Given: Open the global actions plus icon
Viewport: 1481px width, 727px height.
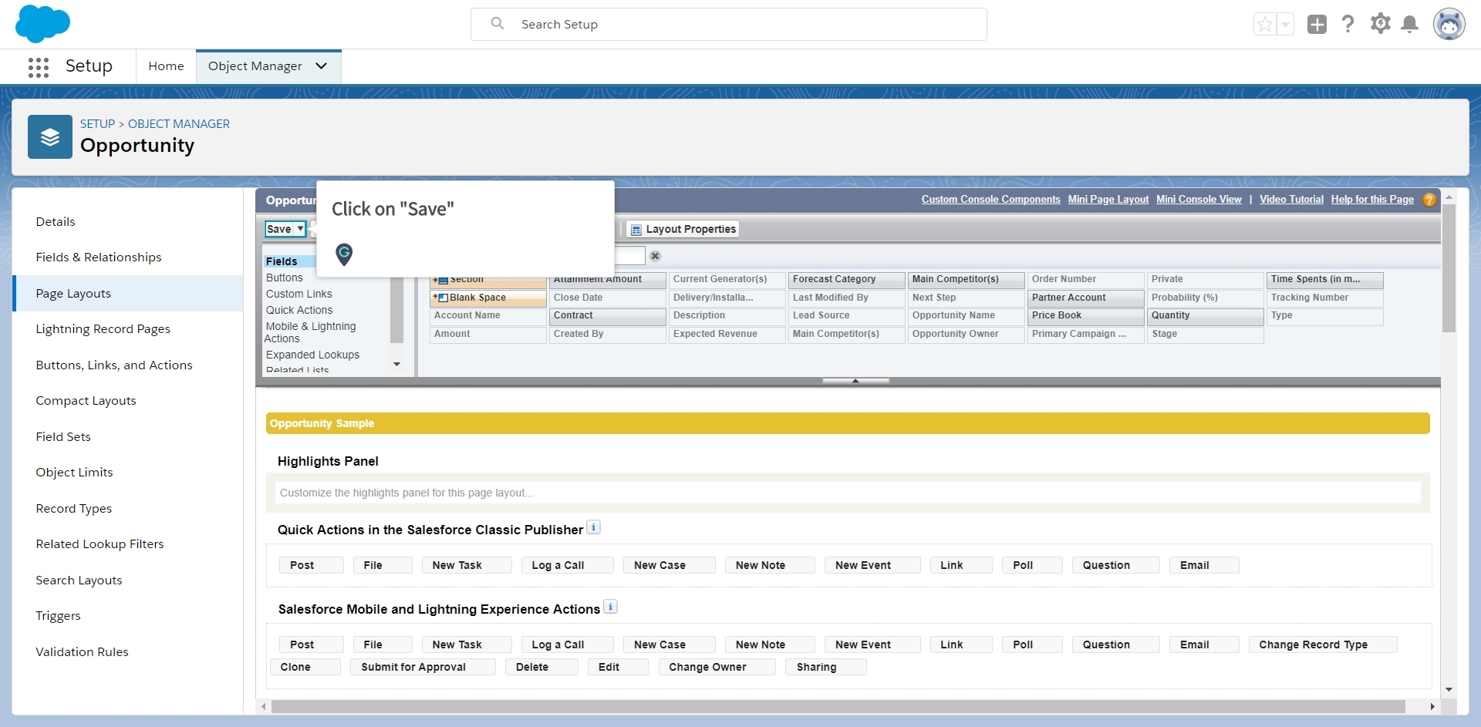Looking at the screenshot, I should coord(1317,25).
